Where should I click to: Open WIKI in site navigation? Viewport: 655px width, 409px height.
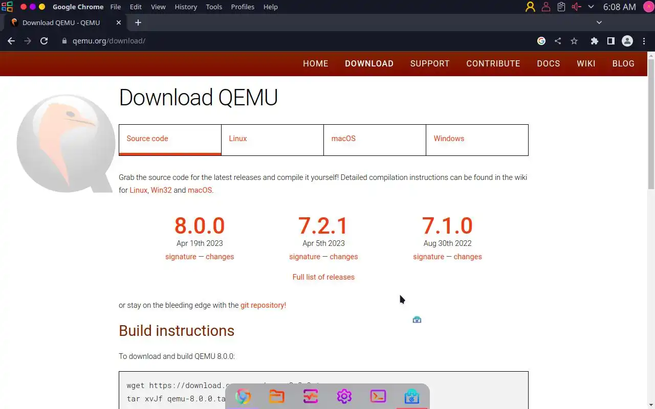586,63
